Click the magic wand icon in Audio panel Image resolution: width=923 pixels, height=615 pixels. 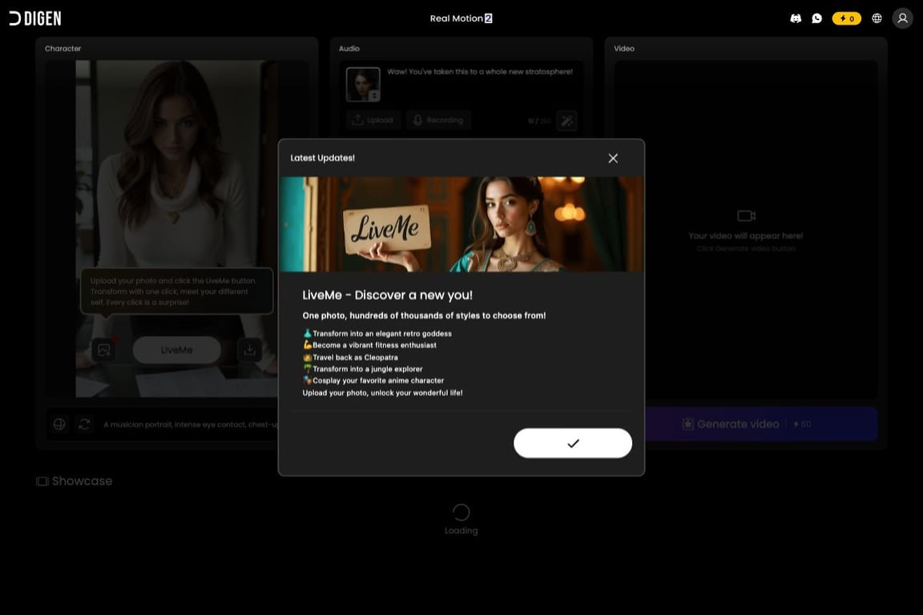(x=567, y=121)
